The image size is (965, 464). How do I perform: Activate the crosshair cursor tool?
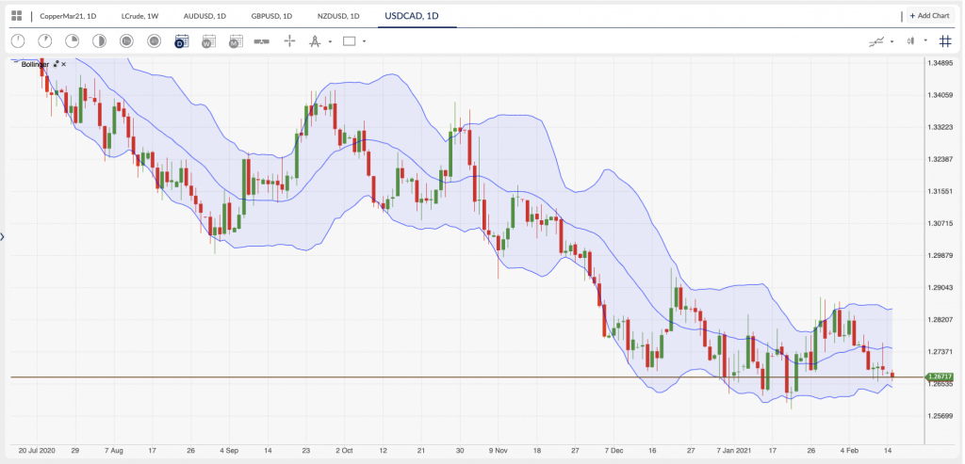[x=289, y=41]
